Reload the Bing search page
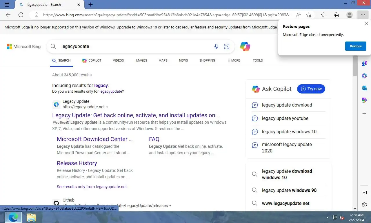Viewport: 371px width, 223px height. pos(21,15)
